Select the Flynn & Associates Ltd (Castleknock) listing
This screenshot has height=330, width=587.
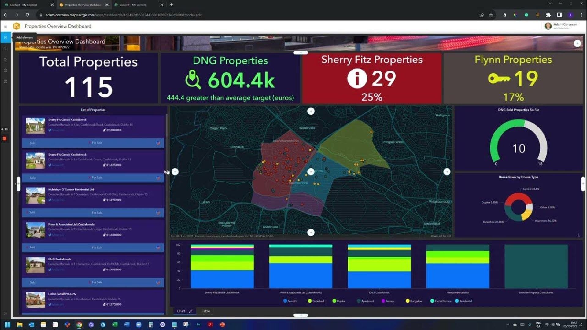coord(93,230)
